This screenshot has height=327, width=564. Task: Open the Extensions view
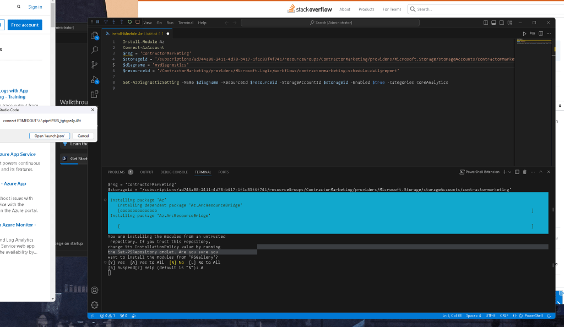pos(95,95)
